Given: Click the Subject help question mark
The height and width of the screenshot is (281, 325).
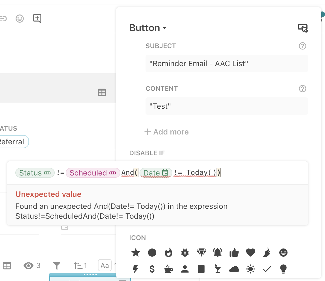Looking at the screenshot, I should coord(302,46).
